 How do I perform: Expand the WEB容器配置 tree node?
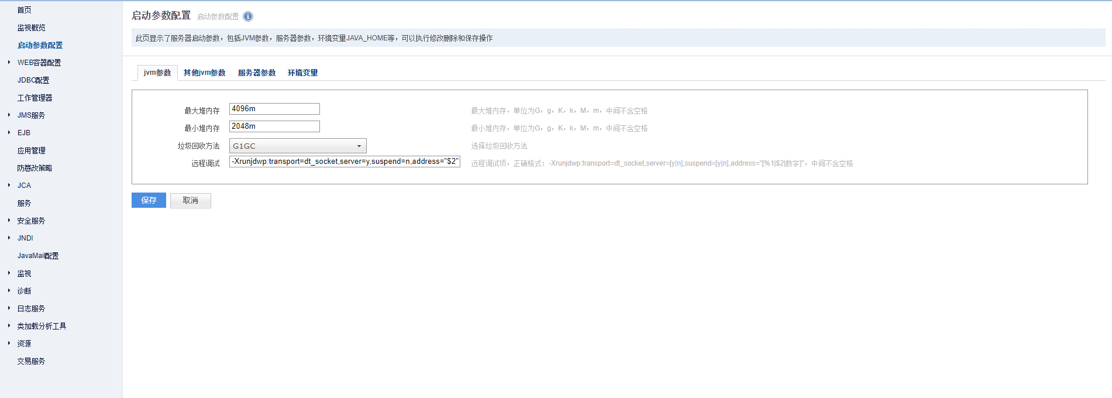point(9,62)
